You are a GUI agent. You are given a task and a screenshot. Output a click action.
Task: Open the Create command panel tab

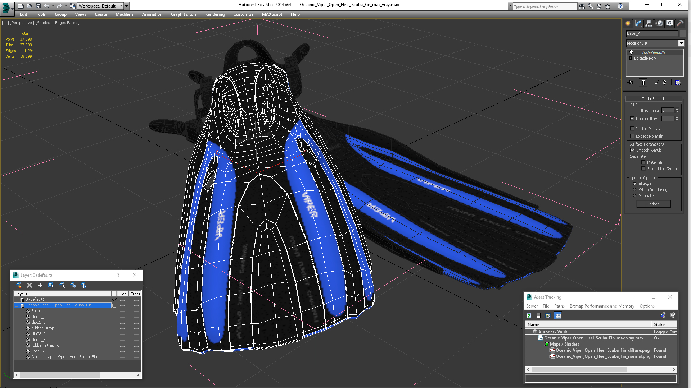click(628, 23)
